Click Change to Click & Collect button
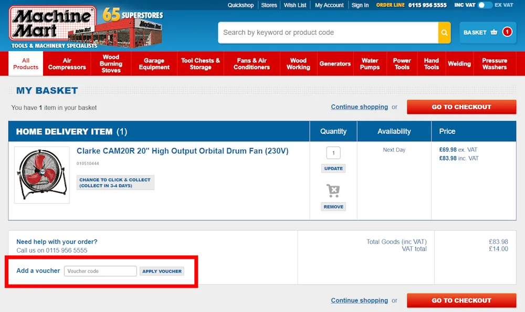This screenshot has height=312, width=525. coord(115,183)
